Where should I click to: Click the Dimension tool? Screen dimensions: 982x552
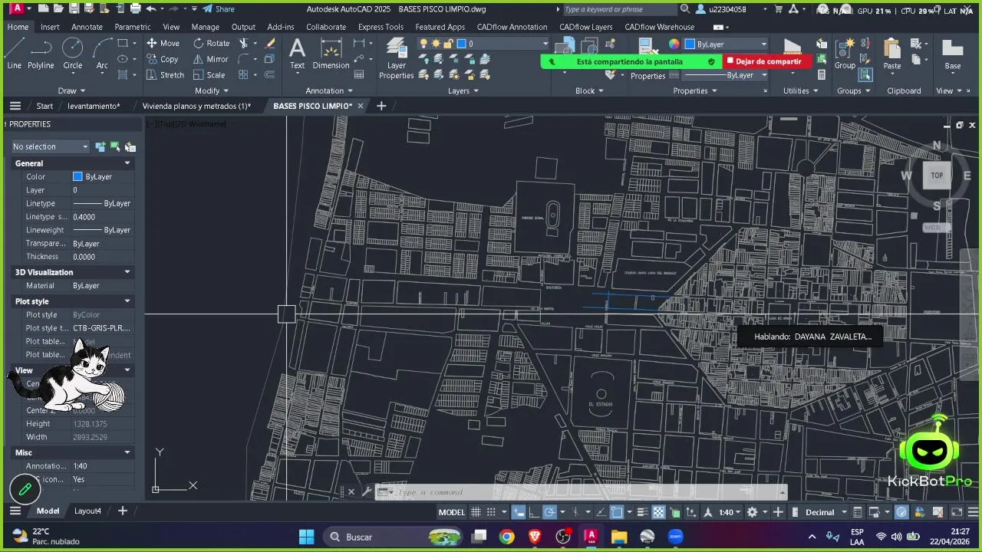coord(331,54)
